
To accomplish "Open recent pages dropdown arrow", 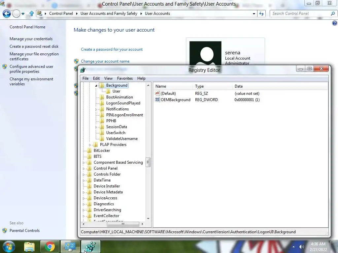I will coord(23,14).
